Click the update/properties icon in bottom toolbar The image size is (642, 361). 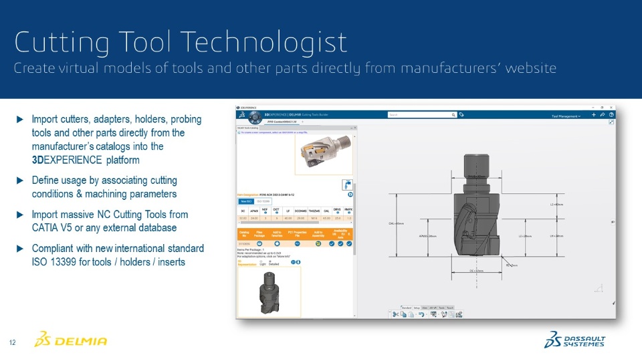point(444,314)
